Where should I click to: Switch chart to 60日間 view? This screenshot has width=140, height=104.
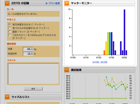pos(104,62)
